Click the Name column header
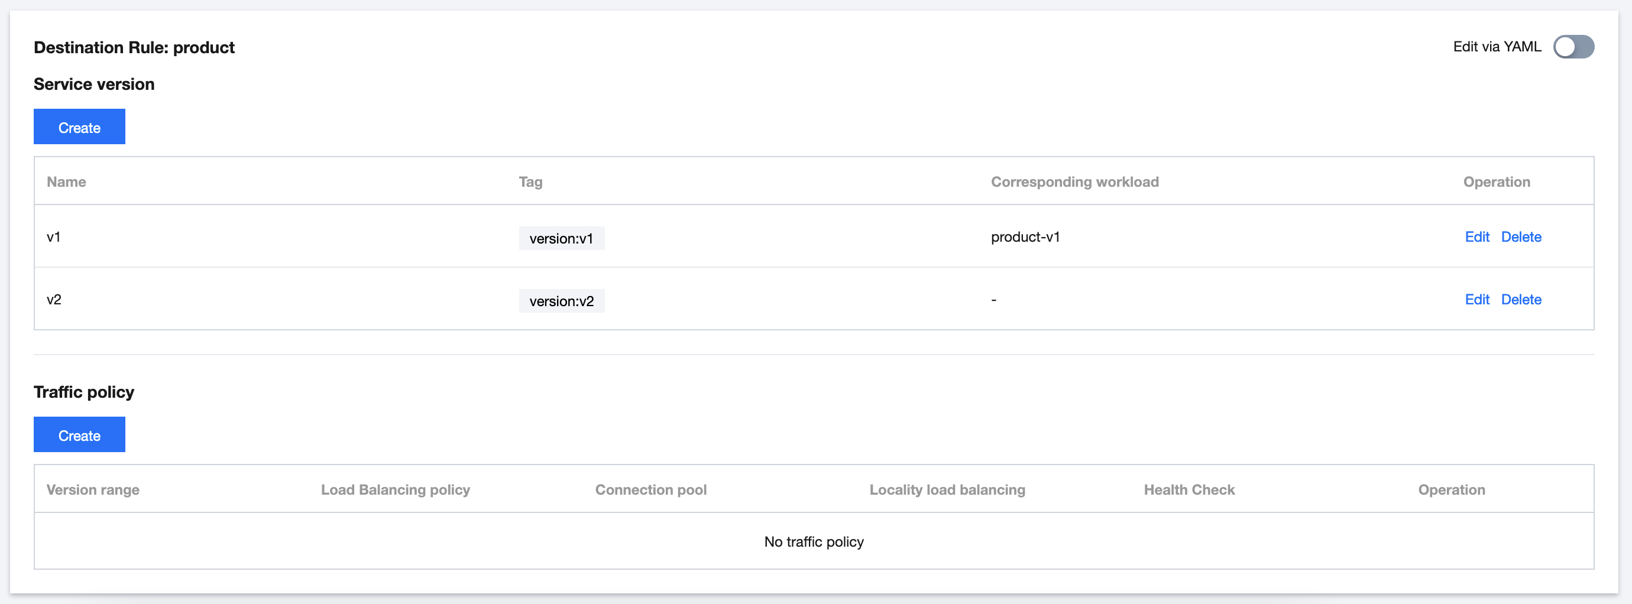This screenshot has height=604, width=1632. tap(66, 181)
